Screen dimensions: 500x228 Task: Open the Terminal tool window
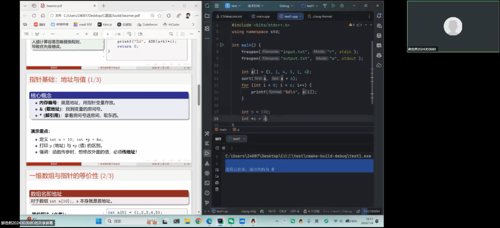click(x=207, y=183)
